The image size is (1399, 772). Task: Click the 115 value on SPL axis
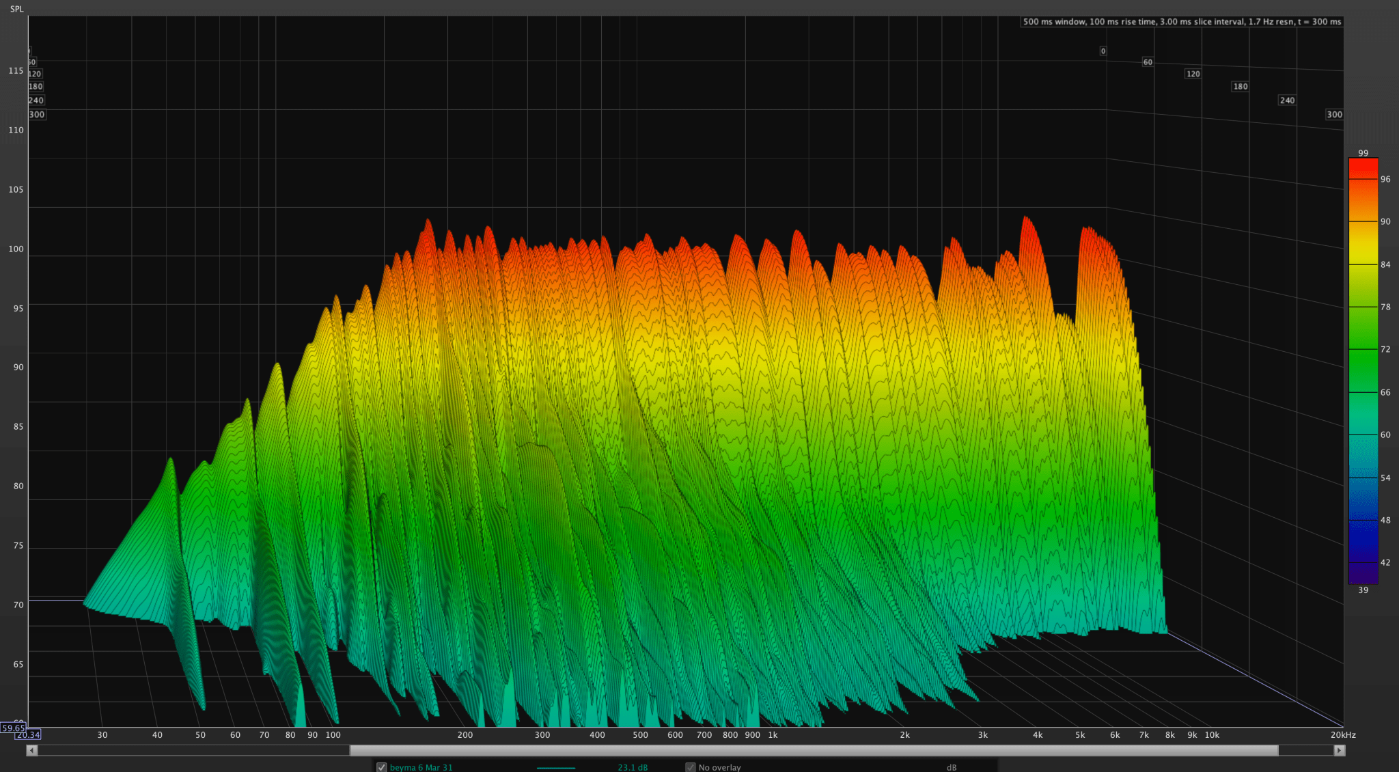pos(16,70)
